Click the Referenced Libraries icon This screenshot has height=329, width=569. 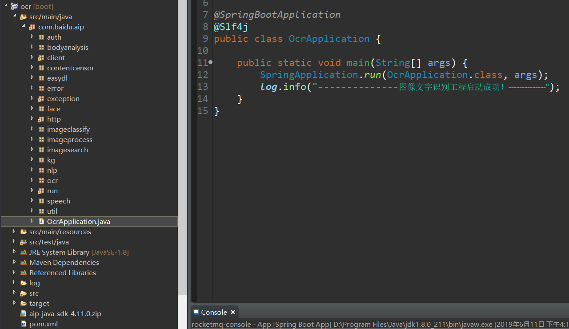[x=23, y=273]
